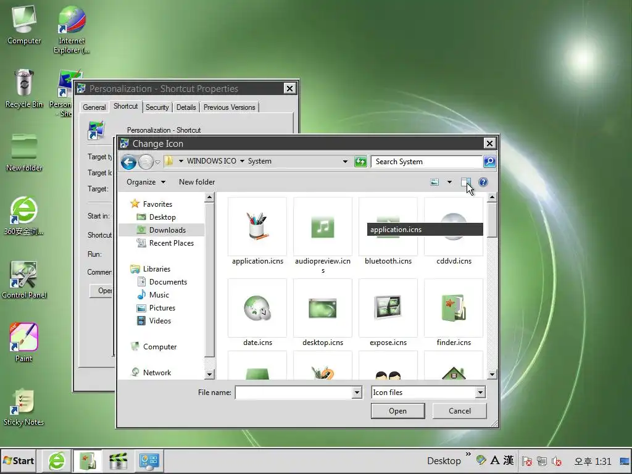Viewport: 632px width, 474px height.
Task: Click the Change your view icon
Action: (434, 182)
